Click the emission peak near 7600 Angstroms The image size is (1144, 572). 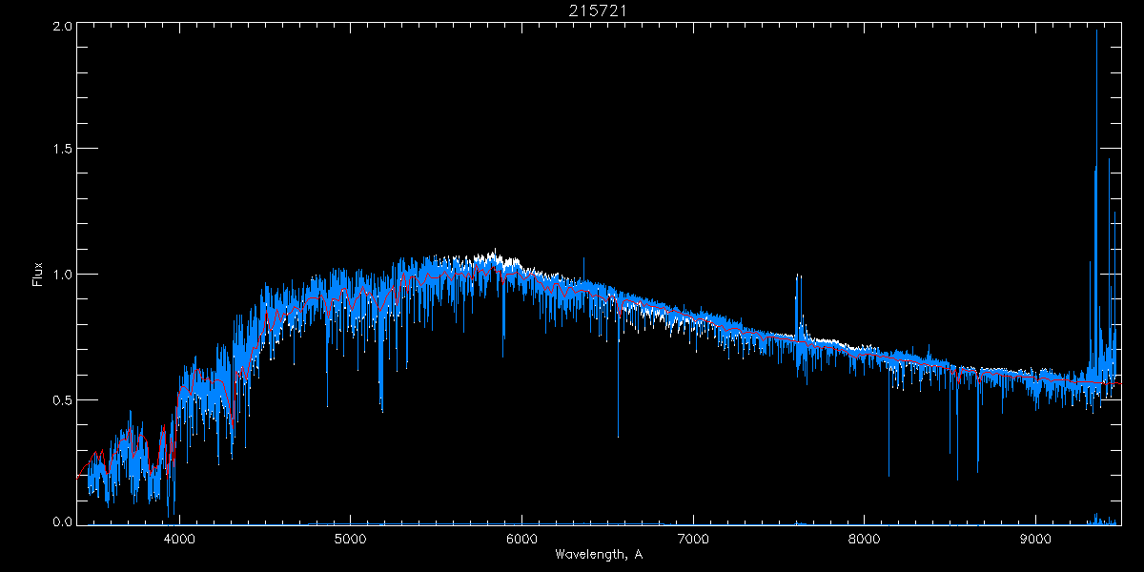point(797,276)
